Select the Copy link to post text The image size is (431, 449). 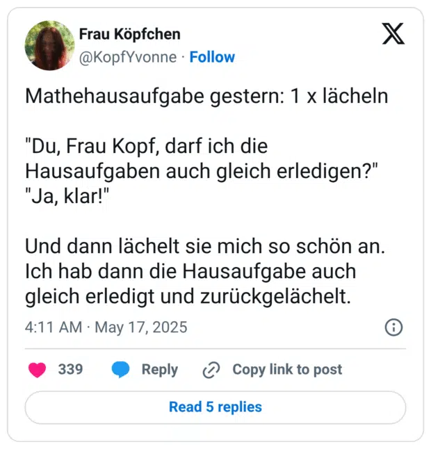[287, 370]
